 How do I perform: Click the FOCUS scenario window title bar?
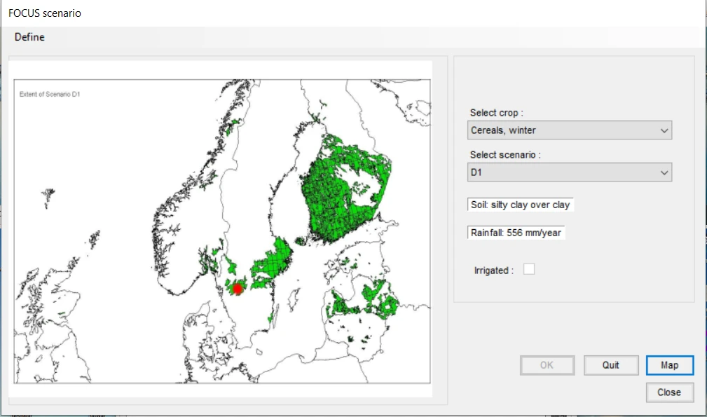click(x=280, y=13)
